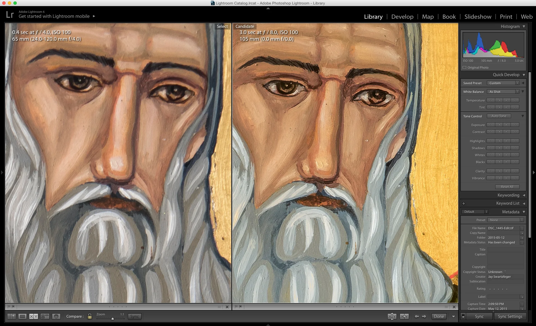Toggle pick flag on Select photo
Image resolution: width=536 pixels, height=326 pixels.
[9, 306]
